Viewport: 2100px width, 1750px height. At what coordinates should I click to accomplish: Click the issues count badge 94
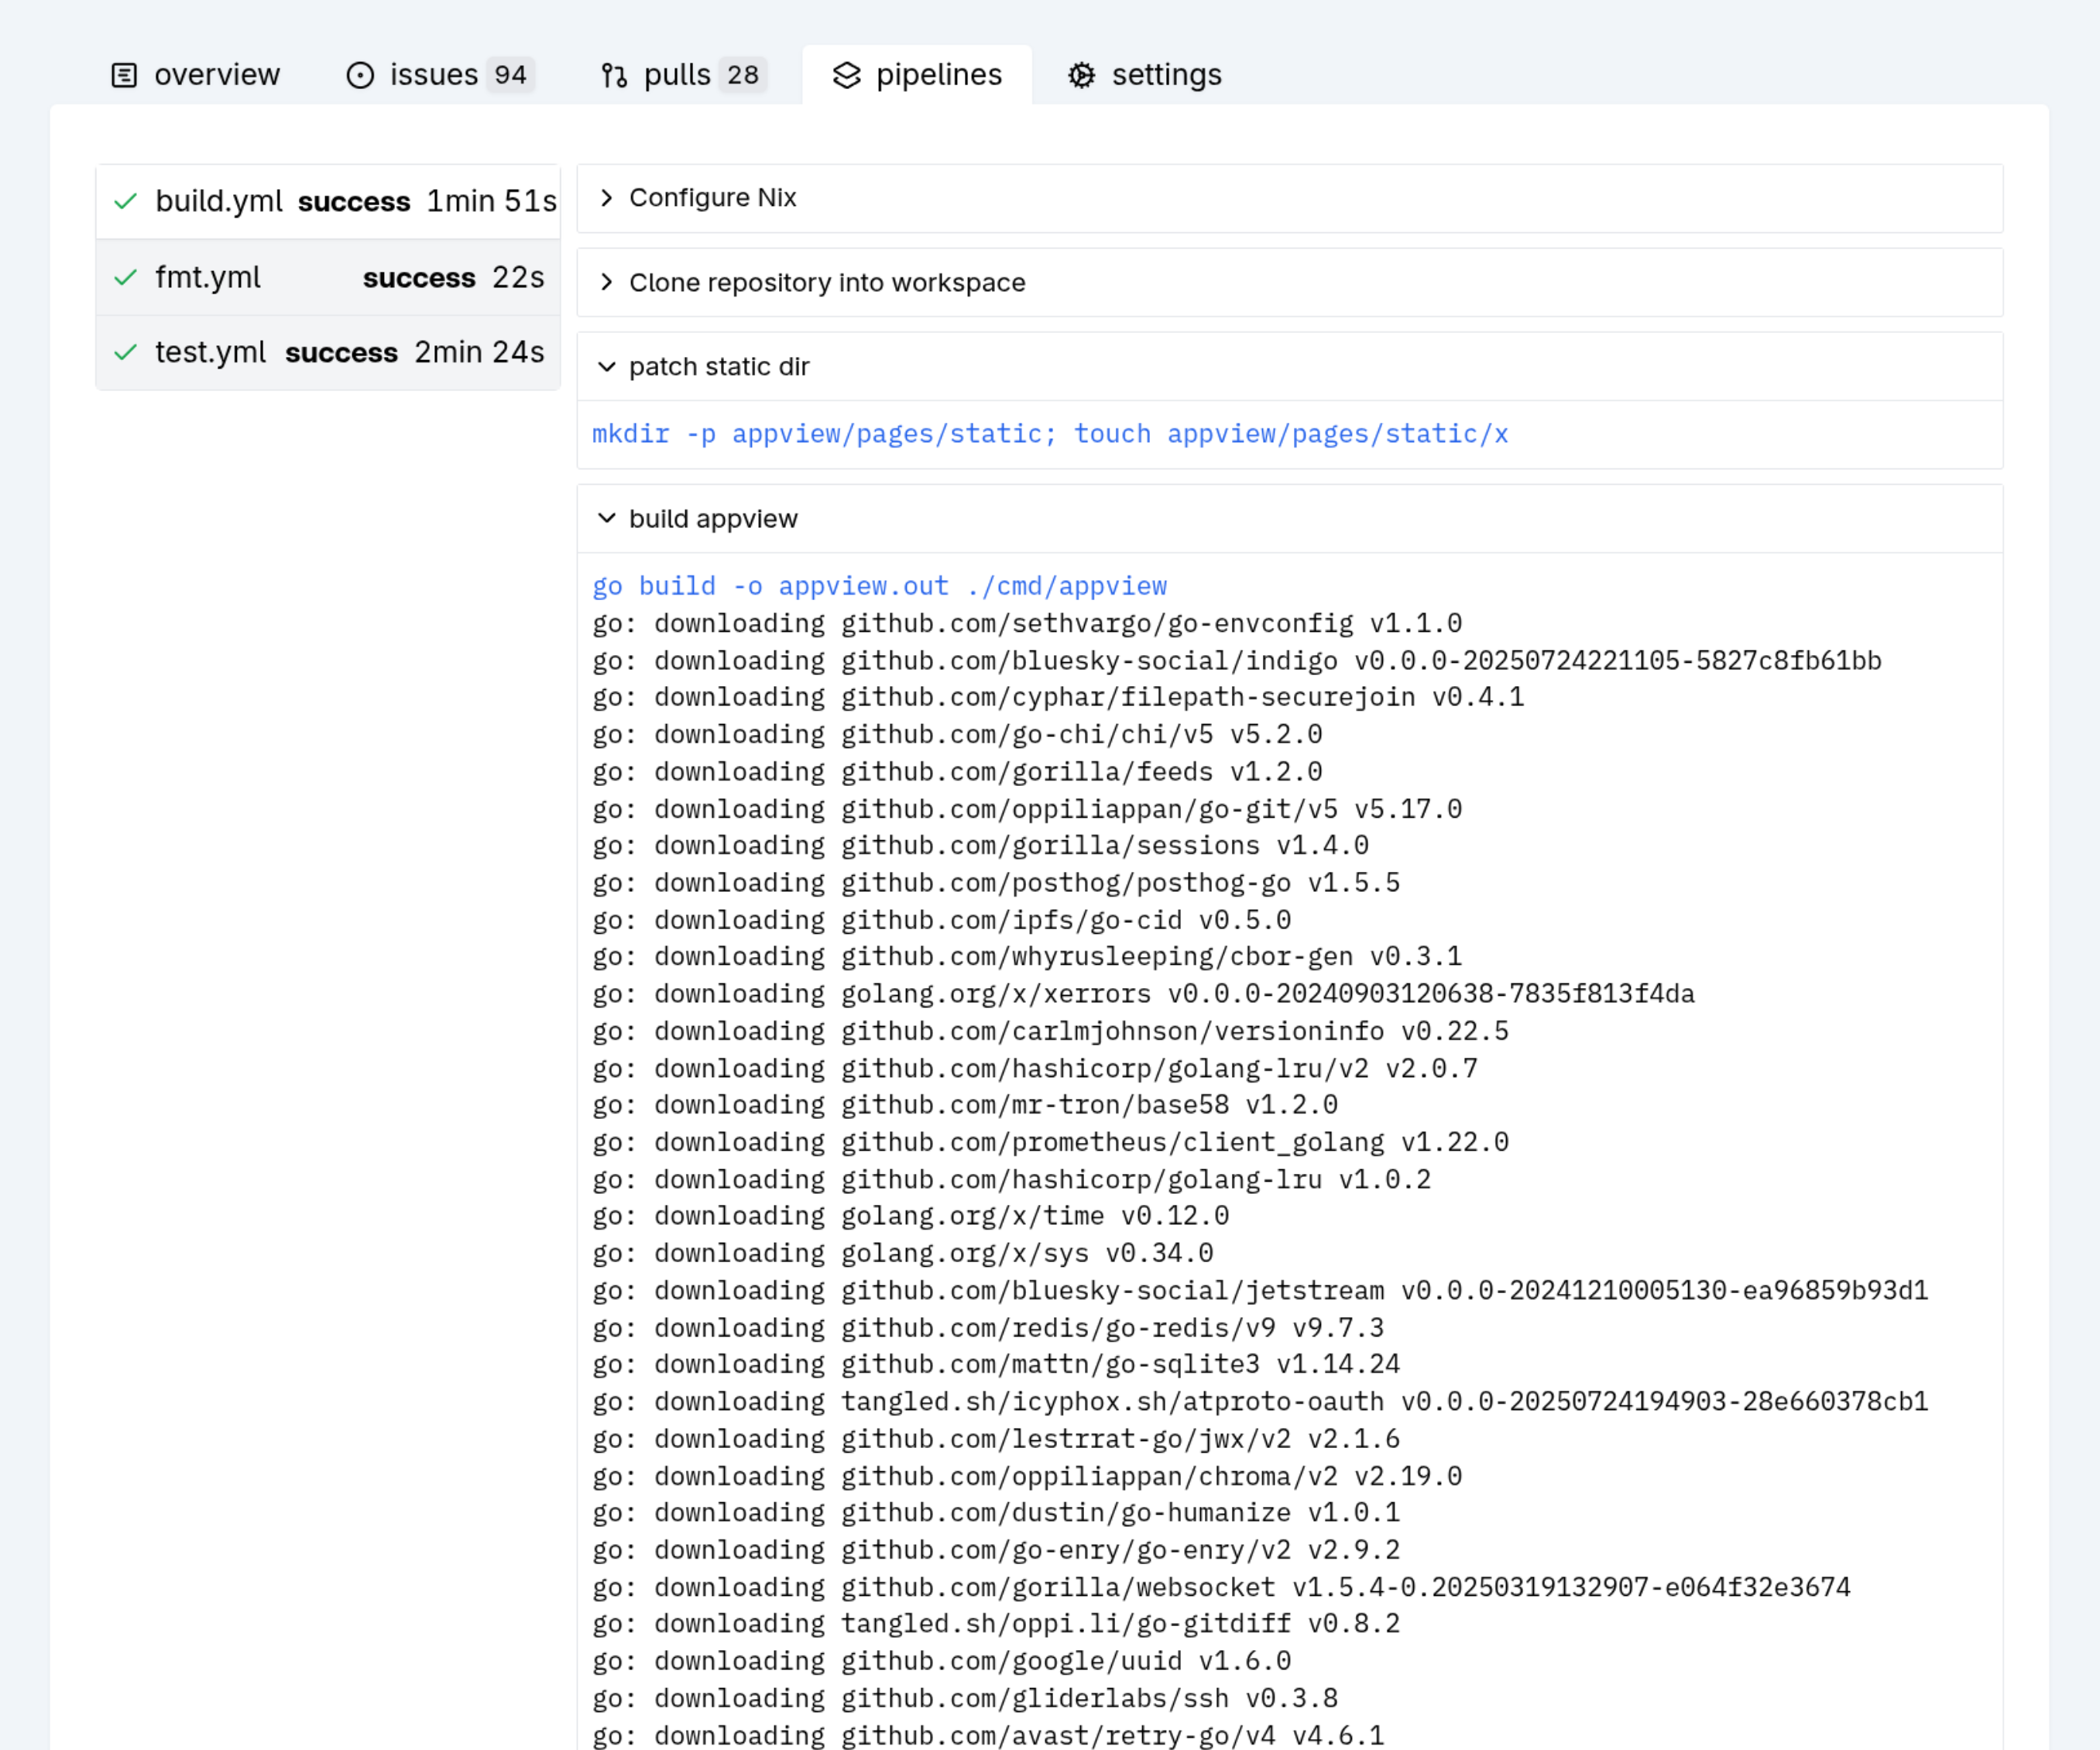(510, 75)
